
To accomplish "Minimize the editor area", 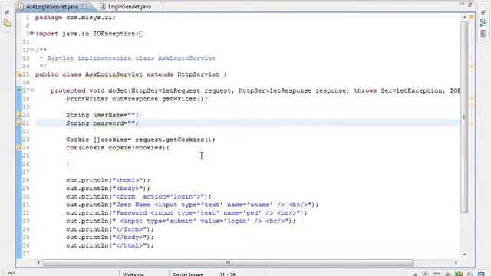I will pos(462,5).
